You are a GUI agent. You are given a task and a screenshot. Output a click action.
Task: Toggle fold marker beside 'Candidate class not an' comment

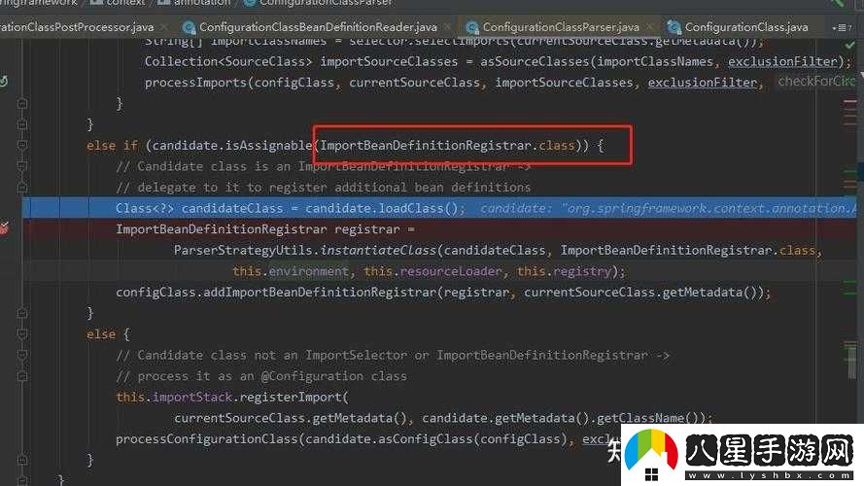point(22,355)
